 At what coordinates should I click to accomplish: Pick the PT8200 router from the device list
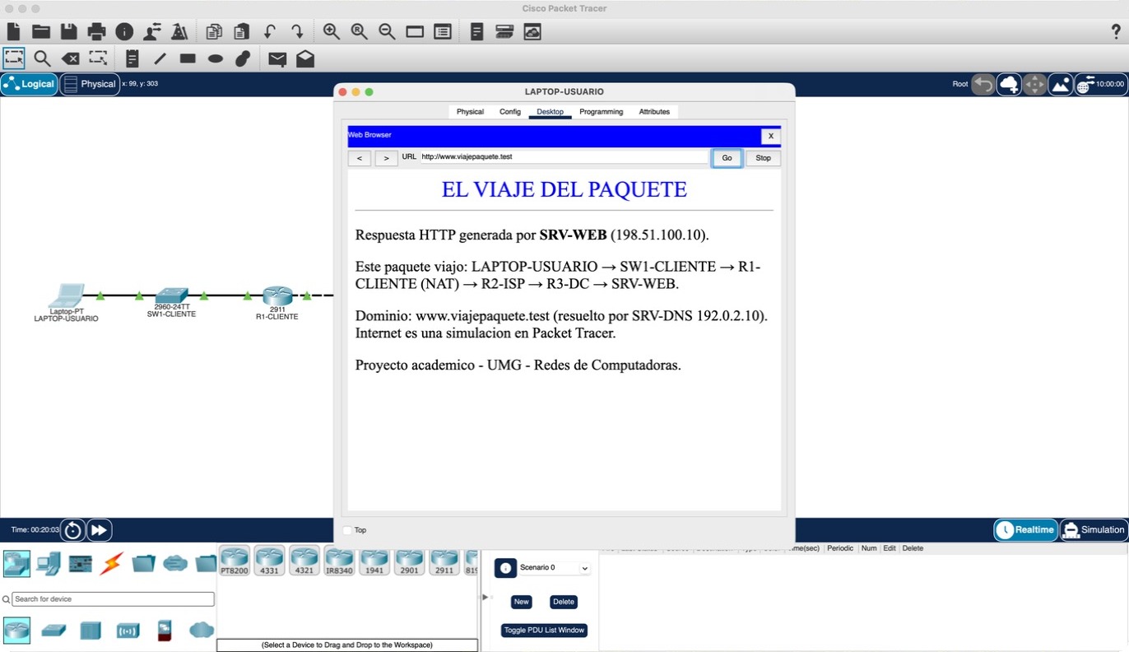(235, 560)
